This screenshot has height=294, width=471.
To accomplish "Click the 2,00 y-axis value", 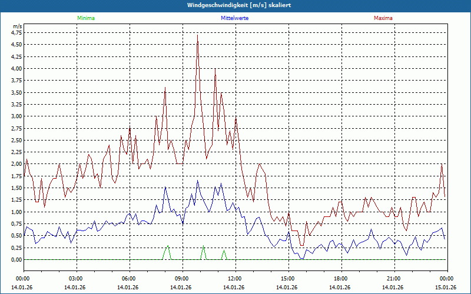I will click(17, 164).
